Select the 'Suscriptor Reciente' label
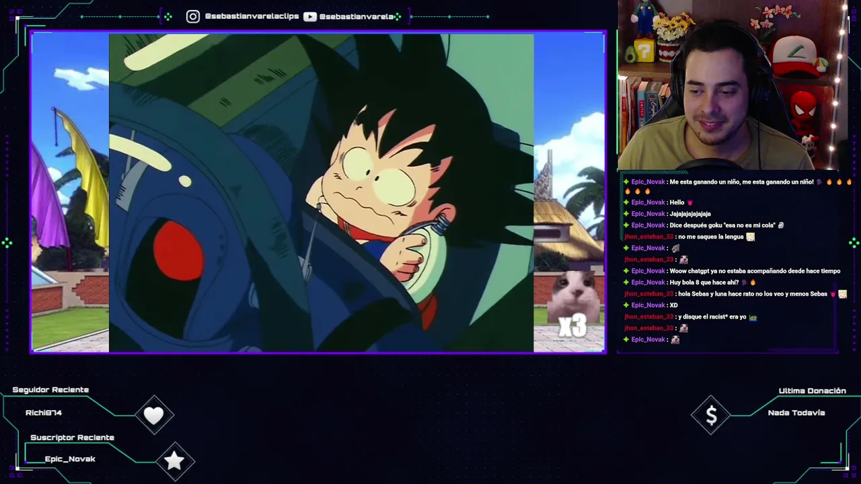 pyautogui.click(x=72, y=438)
